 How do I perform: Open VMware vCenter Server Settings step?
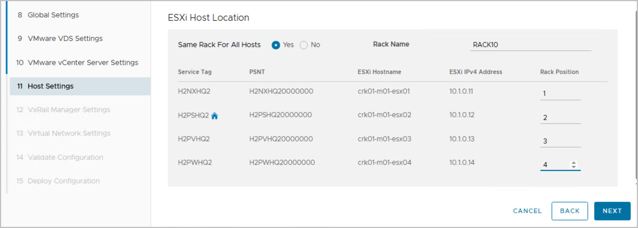tap(83, 62)
